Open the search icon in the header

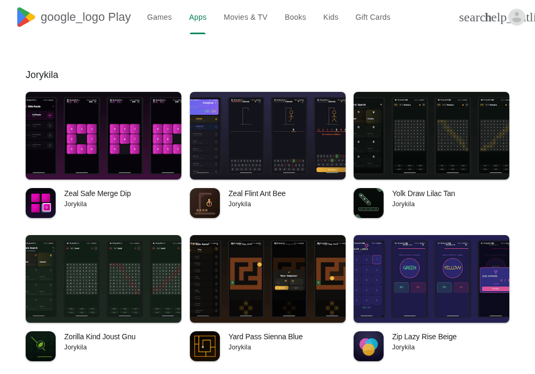[472, 18]
